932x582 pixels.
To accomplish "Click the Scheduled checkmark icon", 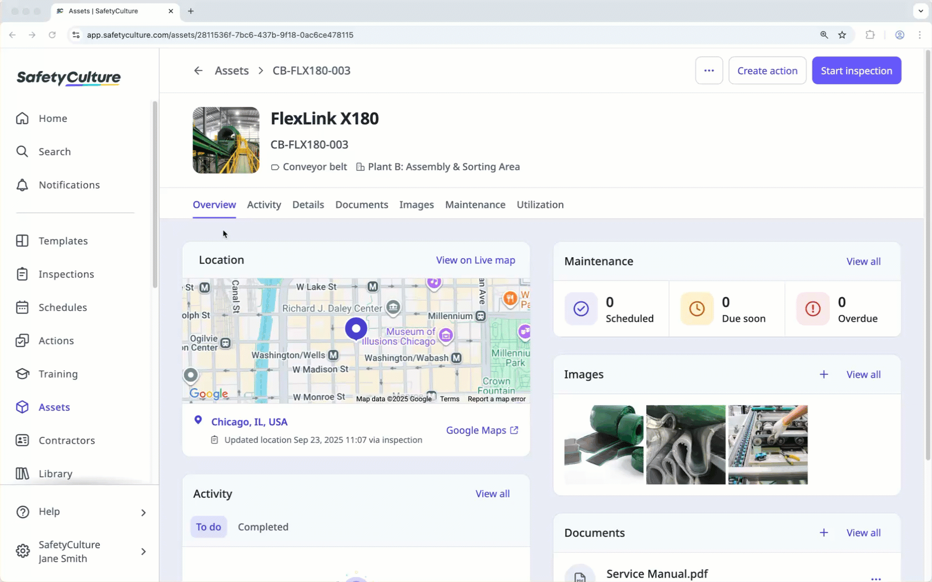I will pyautogui.click(x=581, y=309).
